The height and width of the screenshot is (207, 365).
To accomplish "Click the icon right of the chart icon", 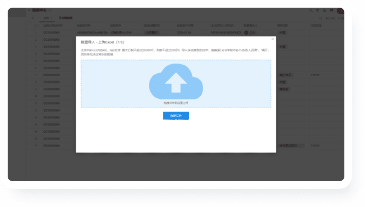I will tap(331, 11).
